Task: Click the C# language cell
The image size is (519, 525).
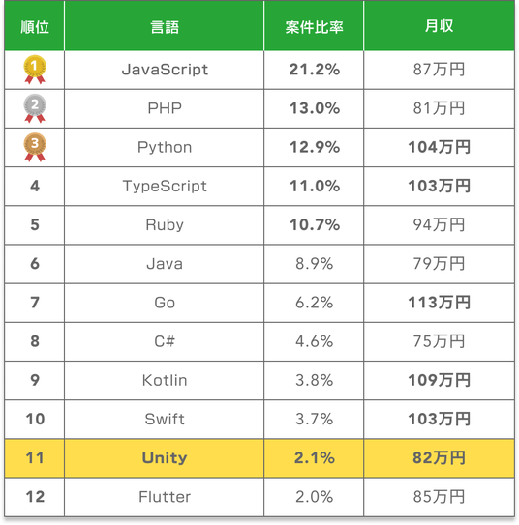Action: [164, 342]
